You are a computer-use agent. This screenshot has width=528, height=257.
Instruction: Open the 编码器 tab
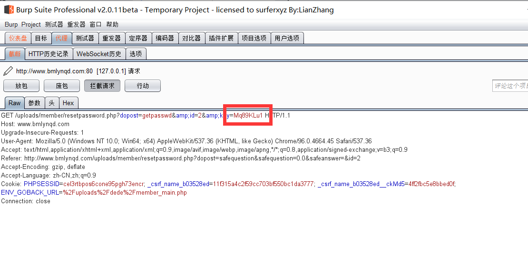click(x=165, y=38)
